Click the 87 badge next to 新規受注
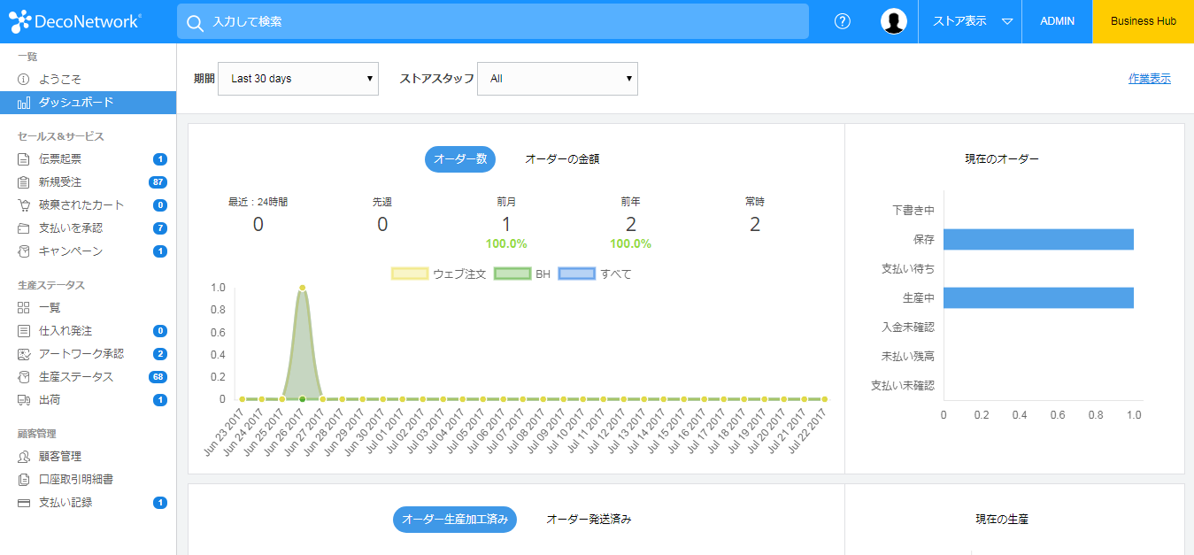The image size is (1194, 555). point(158,182)
